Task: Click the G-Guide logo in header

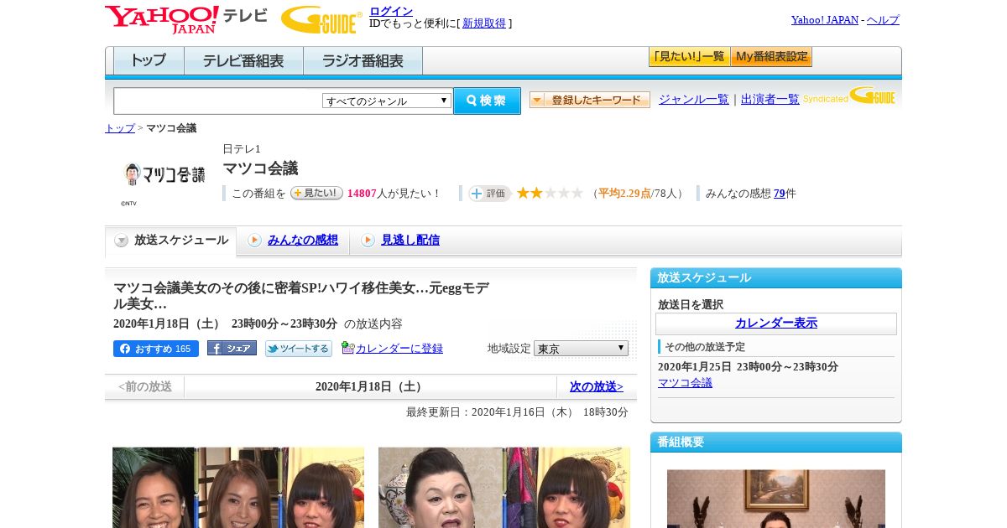Action: click(321, 19)
